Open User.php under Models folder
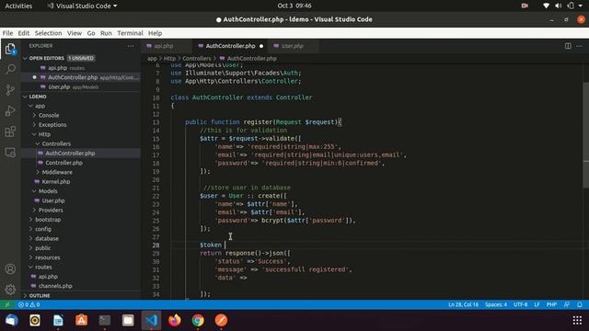The height and width of the screenshot is (331, 589). [53, 200]
